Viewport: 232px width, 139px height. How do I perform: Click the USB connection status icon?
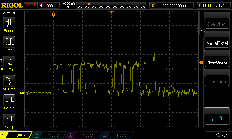(217, 135)
